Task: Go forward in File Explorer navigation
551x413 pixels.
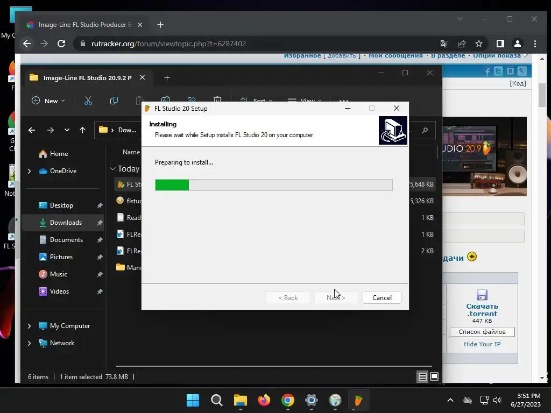Action: (x=51, y=130)
